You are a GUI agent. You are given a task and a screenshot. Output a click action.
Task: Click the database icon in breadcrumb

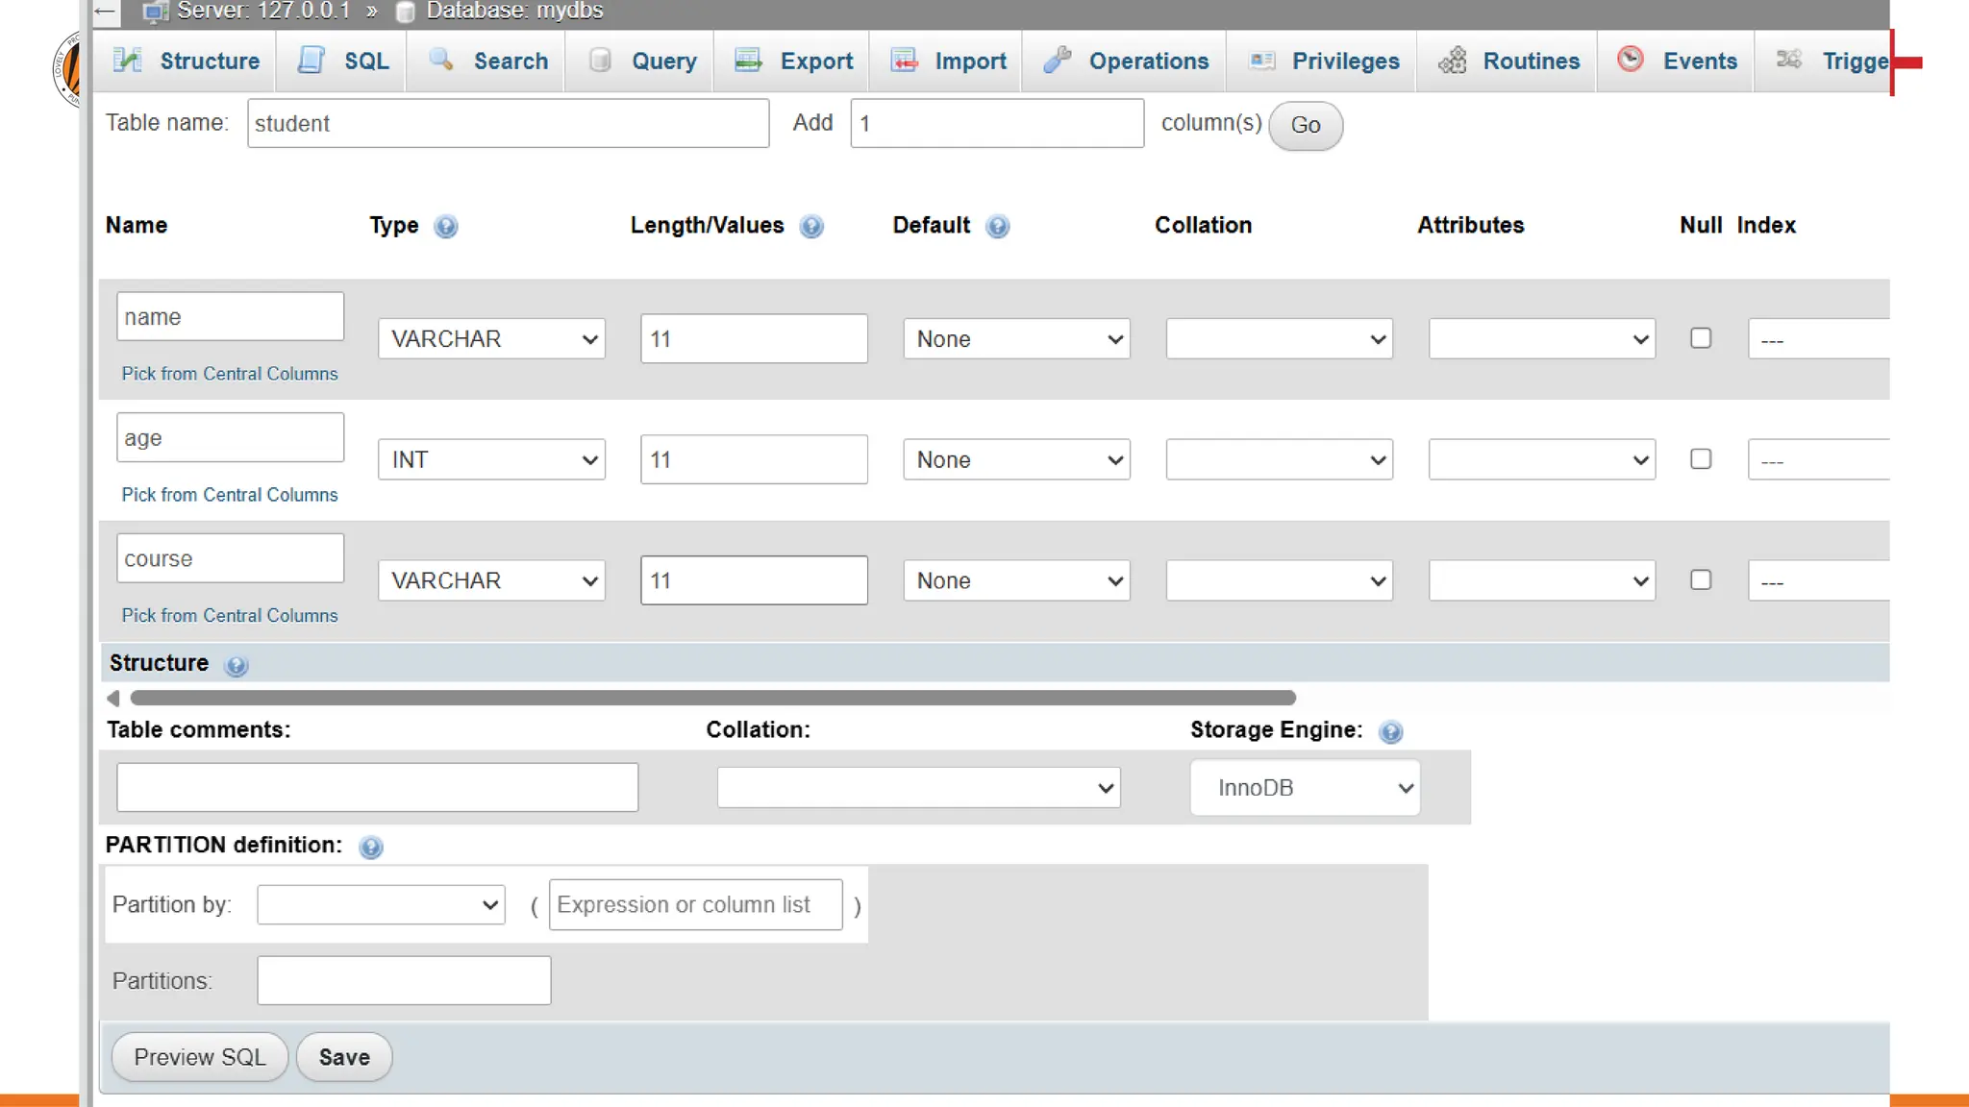406,12
